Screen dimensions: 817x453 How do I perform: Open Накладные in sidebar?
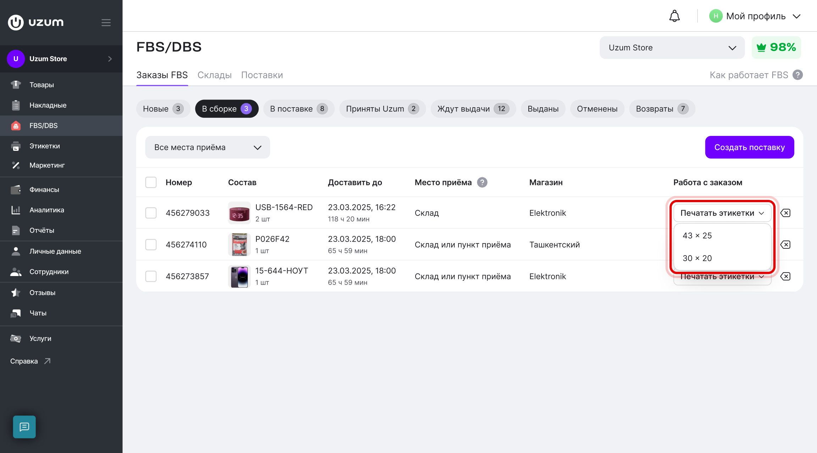coord(61,105)
